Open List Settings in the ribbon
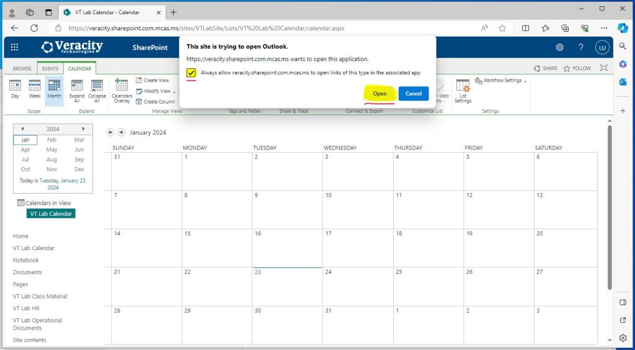The image size is (635, 350). click(x=463, y=91)
